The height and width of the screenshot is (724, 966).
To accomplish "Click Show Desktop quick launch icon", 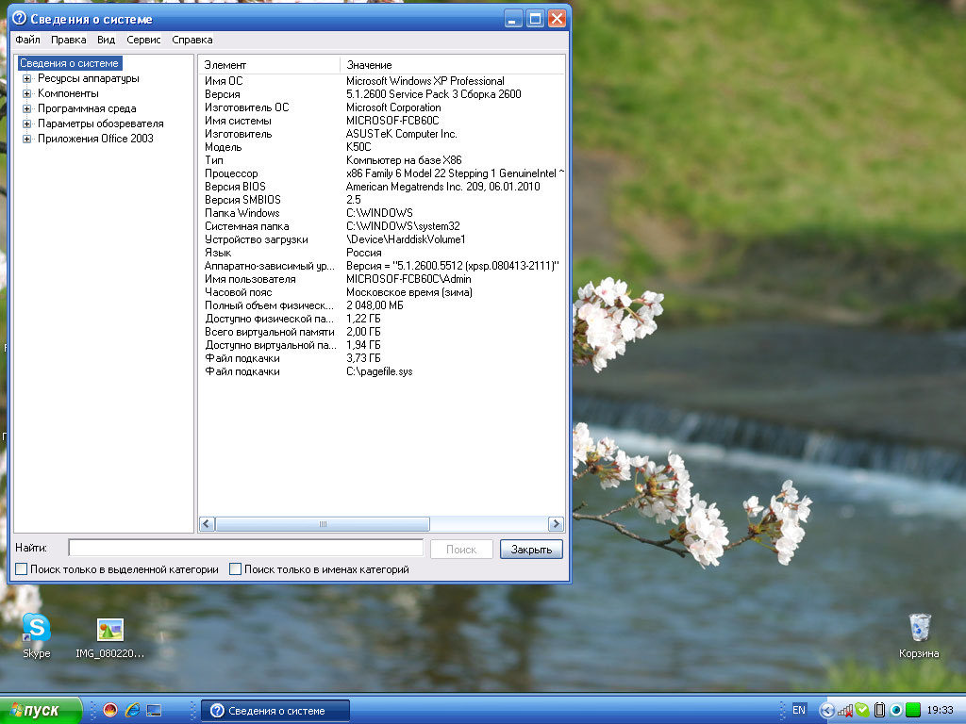I will (x=154, y=710).
